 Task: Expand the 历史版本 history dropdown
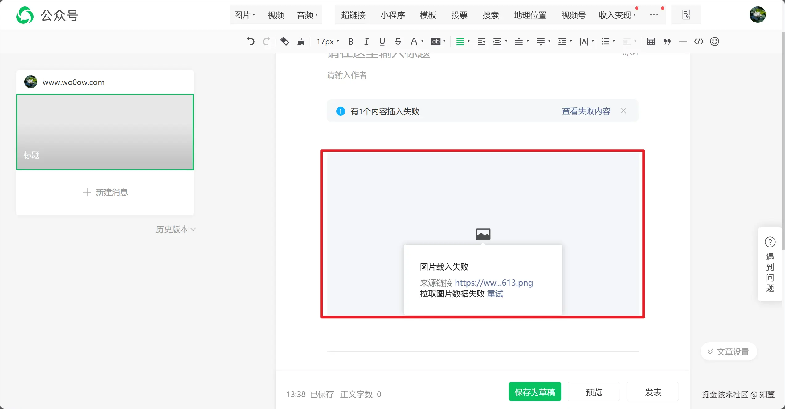(176, 229)
